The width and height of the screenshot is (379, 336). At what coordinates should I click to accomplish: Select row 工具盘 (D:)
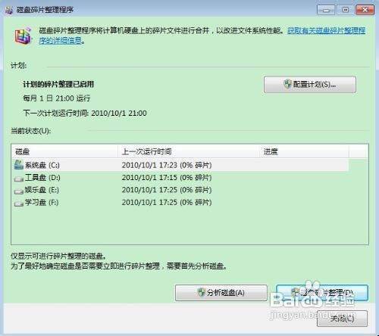click(x=181, y=178)
